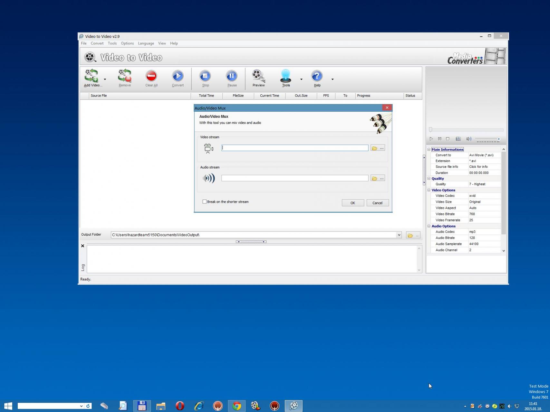Image resolution: width=550 pixels, height=412 pixels.
Task: Open the Language menu
Action: [x=146, y=43]
